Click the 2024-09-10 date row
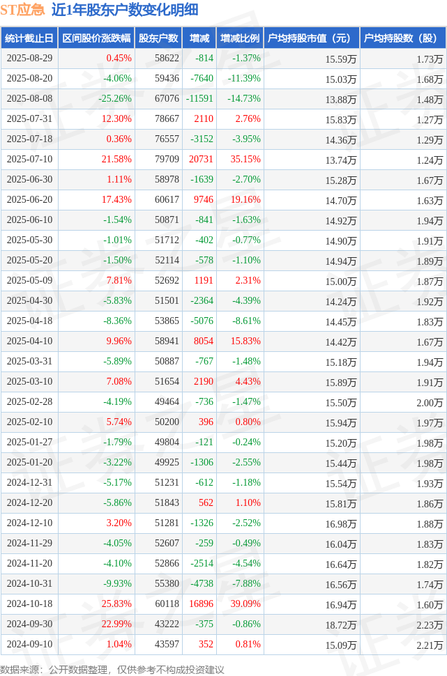The image size is (447, 676). pyautogui.click(x=223, y=645)
